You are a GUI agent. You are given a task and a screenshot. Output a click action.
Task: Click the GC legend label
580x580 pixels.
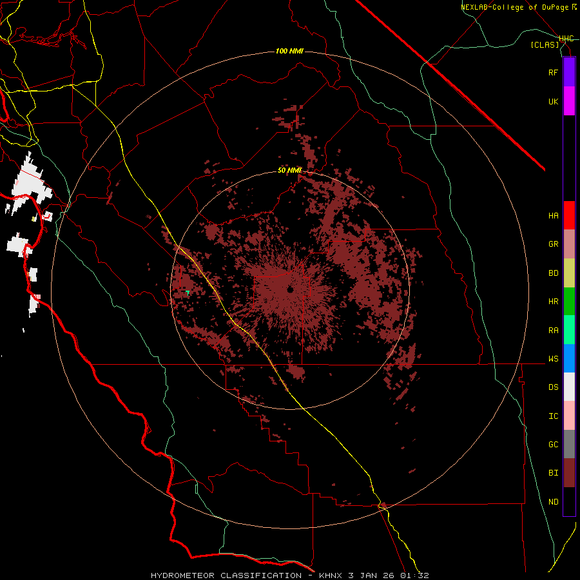pos(553,444)
